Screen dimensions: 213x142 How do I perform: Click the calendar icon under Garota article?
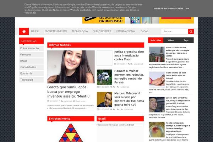(48, 101)
